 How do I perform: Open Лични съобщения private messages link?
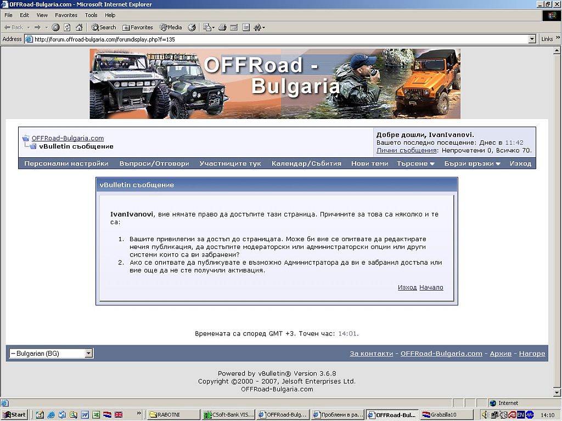[407, 150]
